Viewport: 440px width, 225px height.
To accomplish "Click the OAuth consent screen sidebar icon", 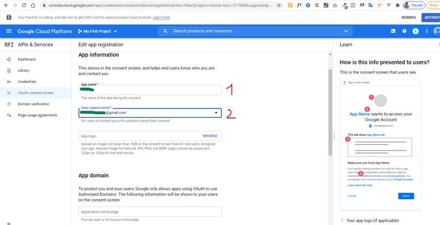I will [9, 93].
